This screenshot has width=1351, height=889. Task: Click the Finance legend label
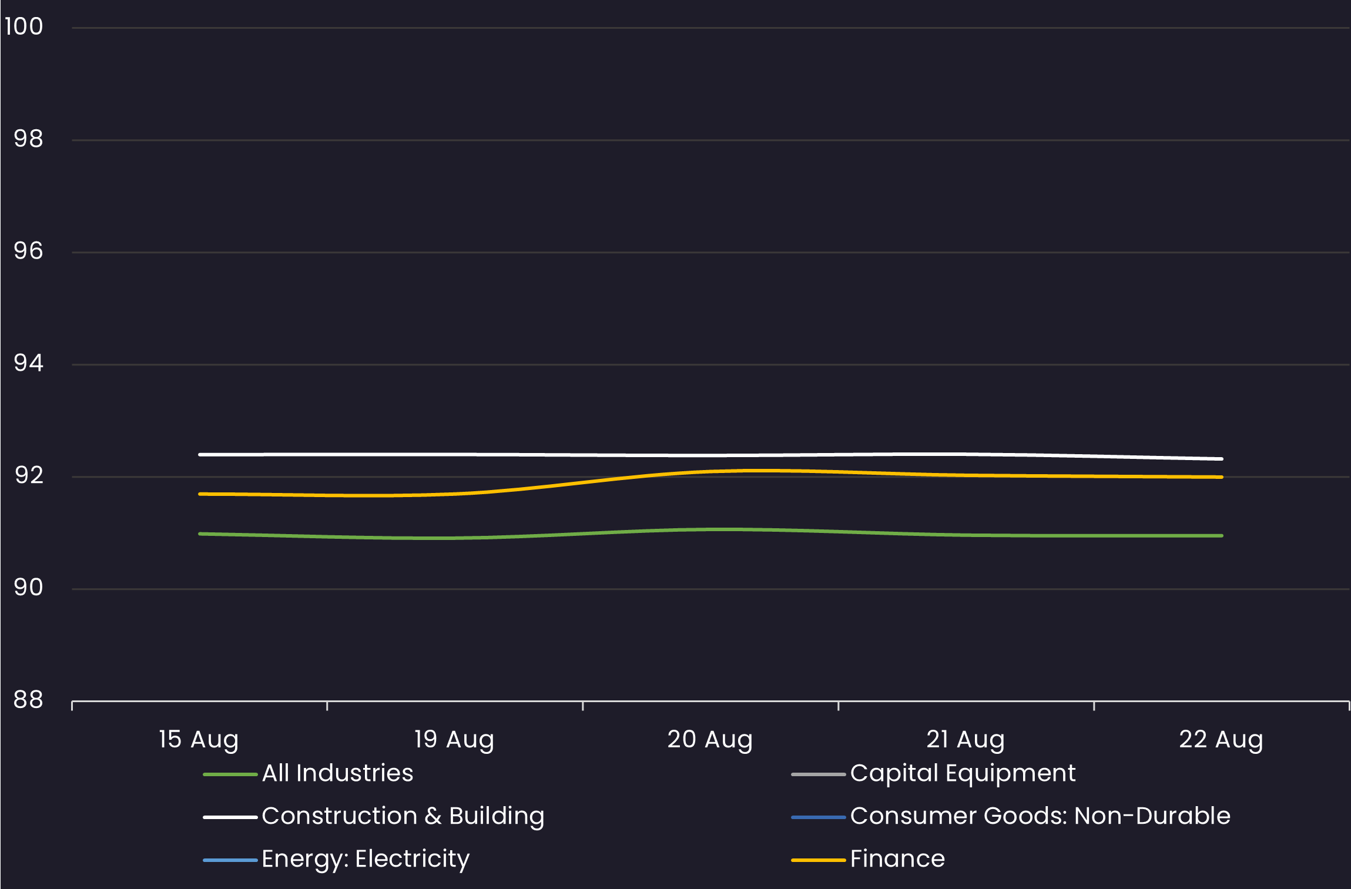pos(897,859)
